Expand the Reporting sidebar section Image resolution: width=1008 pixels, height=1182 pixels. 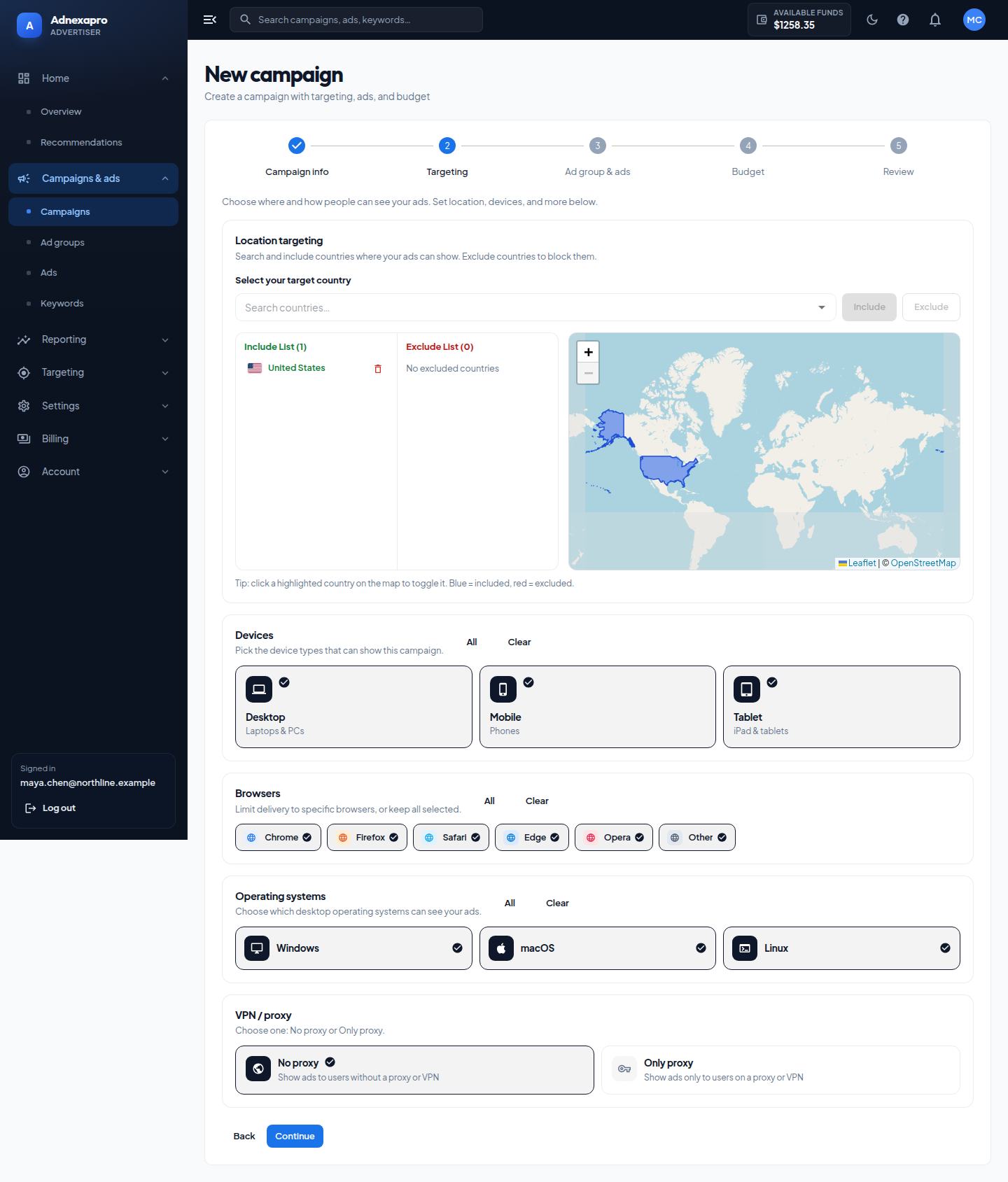point(93,339)
